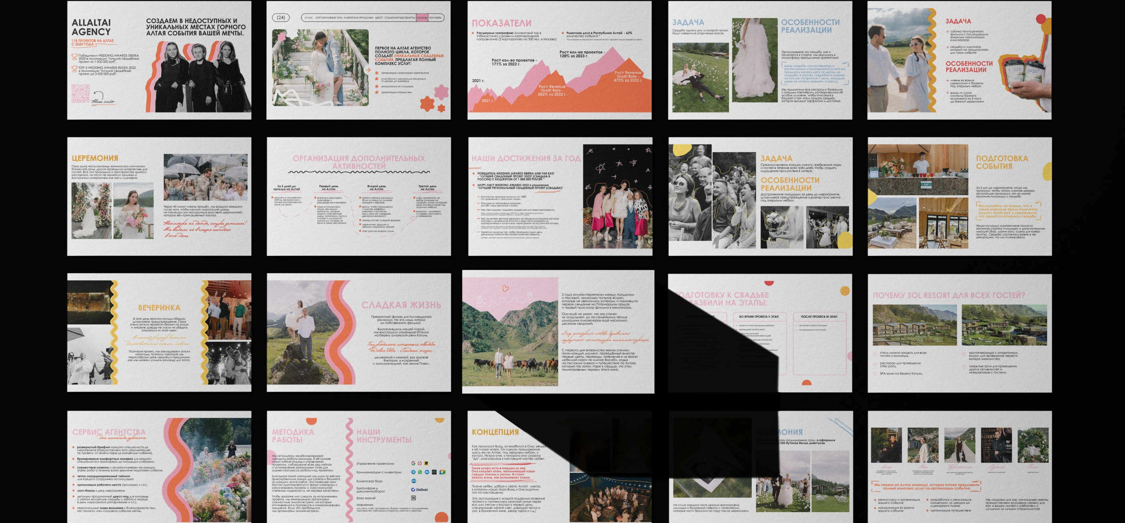Screen dimensions: 1125x523
Task: Open the КОНТАКТЫ tab in slide navigation
Action: (436, 18)
